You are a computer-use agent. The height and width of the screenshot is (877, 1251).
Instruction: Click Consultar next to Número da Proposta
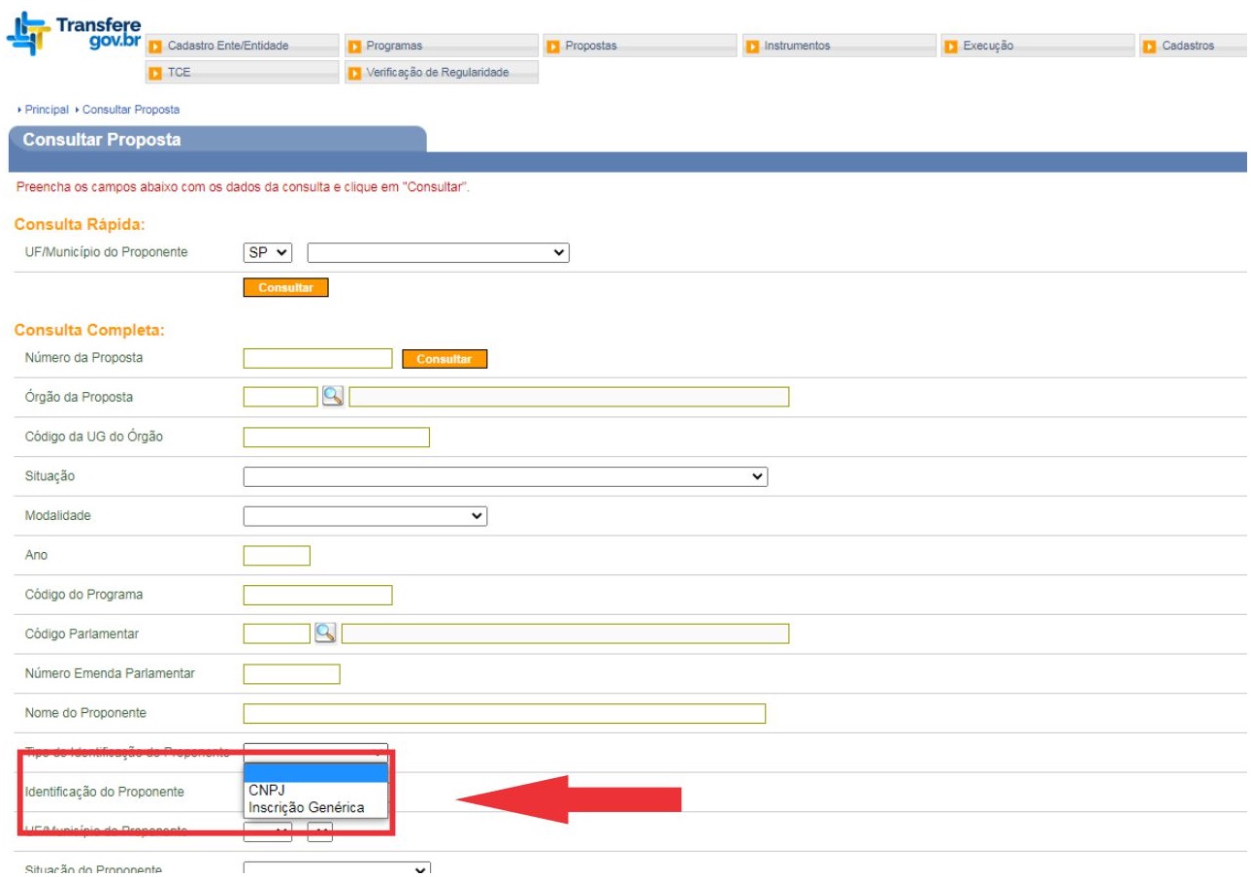coord(444,359)
